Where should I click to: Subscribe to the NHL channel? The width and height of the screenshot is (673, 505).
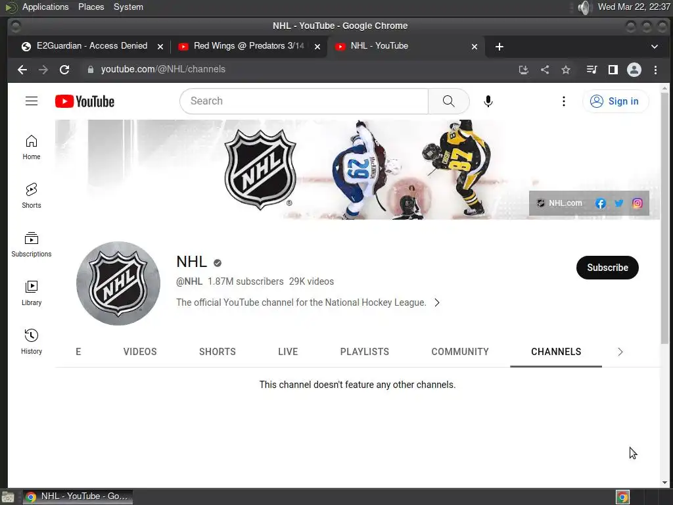point(607,268)
